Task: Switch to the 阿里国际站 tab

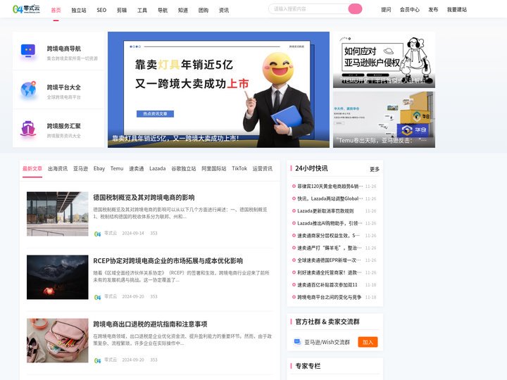Action: [214, 169]
